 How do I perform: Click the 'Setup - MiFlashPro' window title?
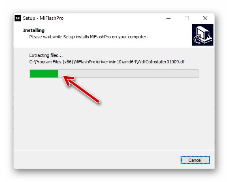pos(43,18)
